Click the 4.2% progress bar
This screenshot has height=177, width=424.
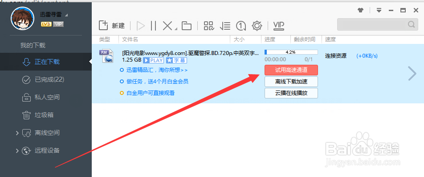291,52
